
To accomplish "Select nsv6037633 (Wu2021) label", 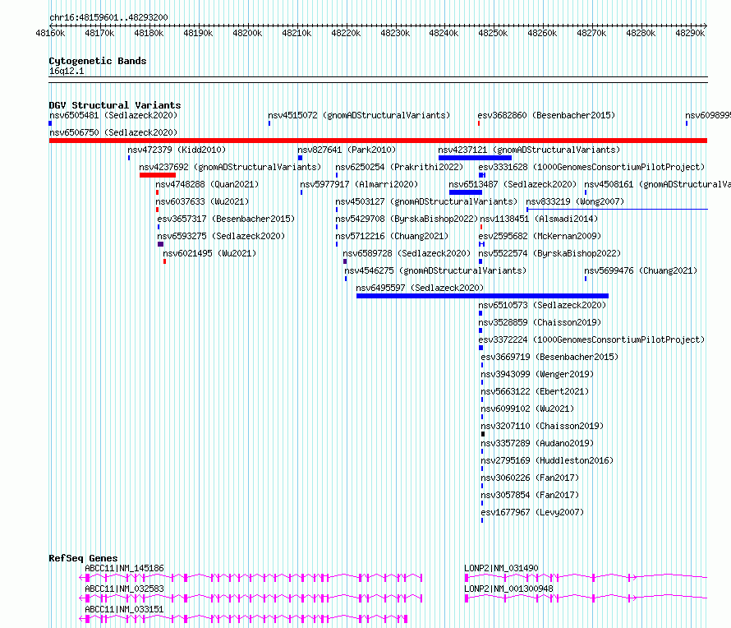I will [202, 201].
